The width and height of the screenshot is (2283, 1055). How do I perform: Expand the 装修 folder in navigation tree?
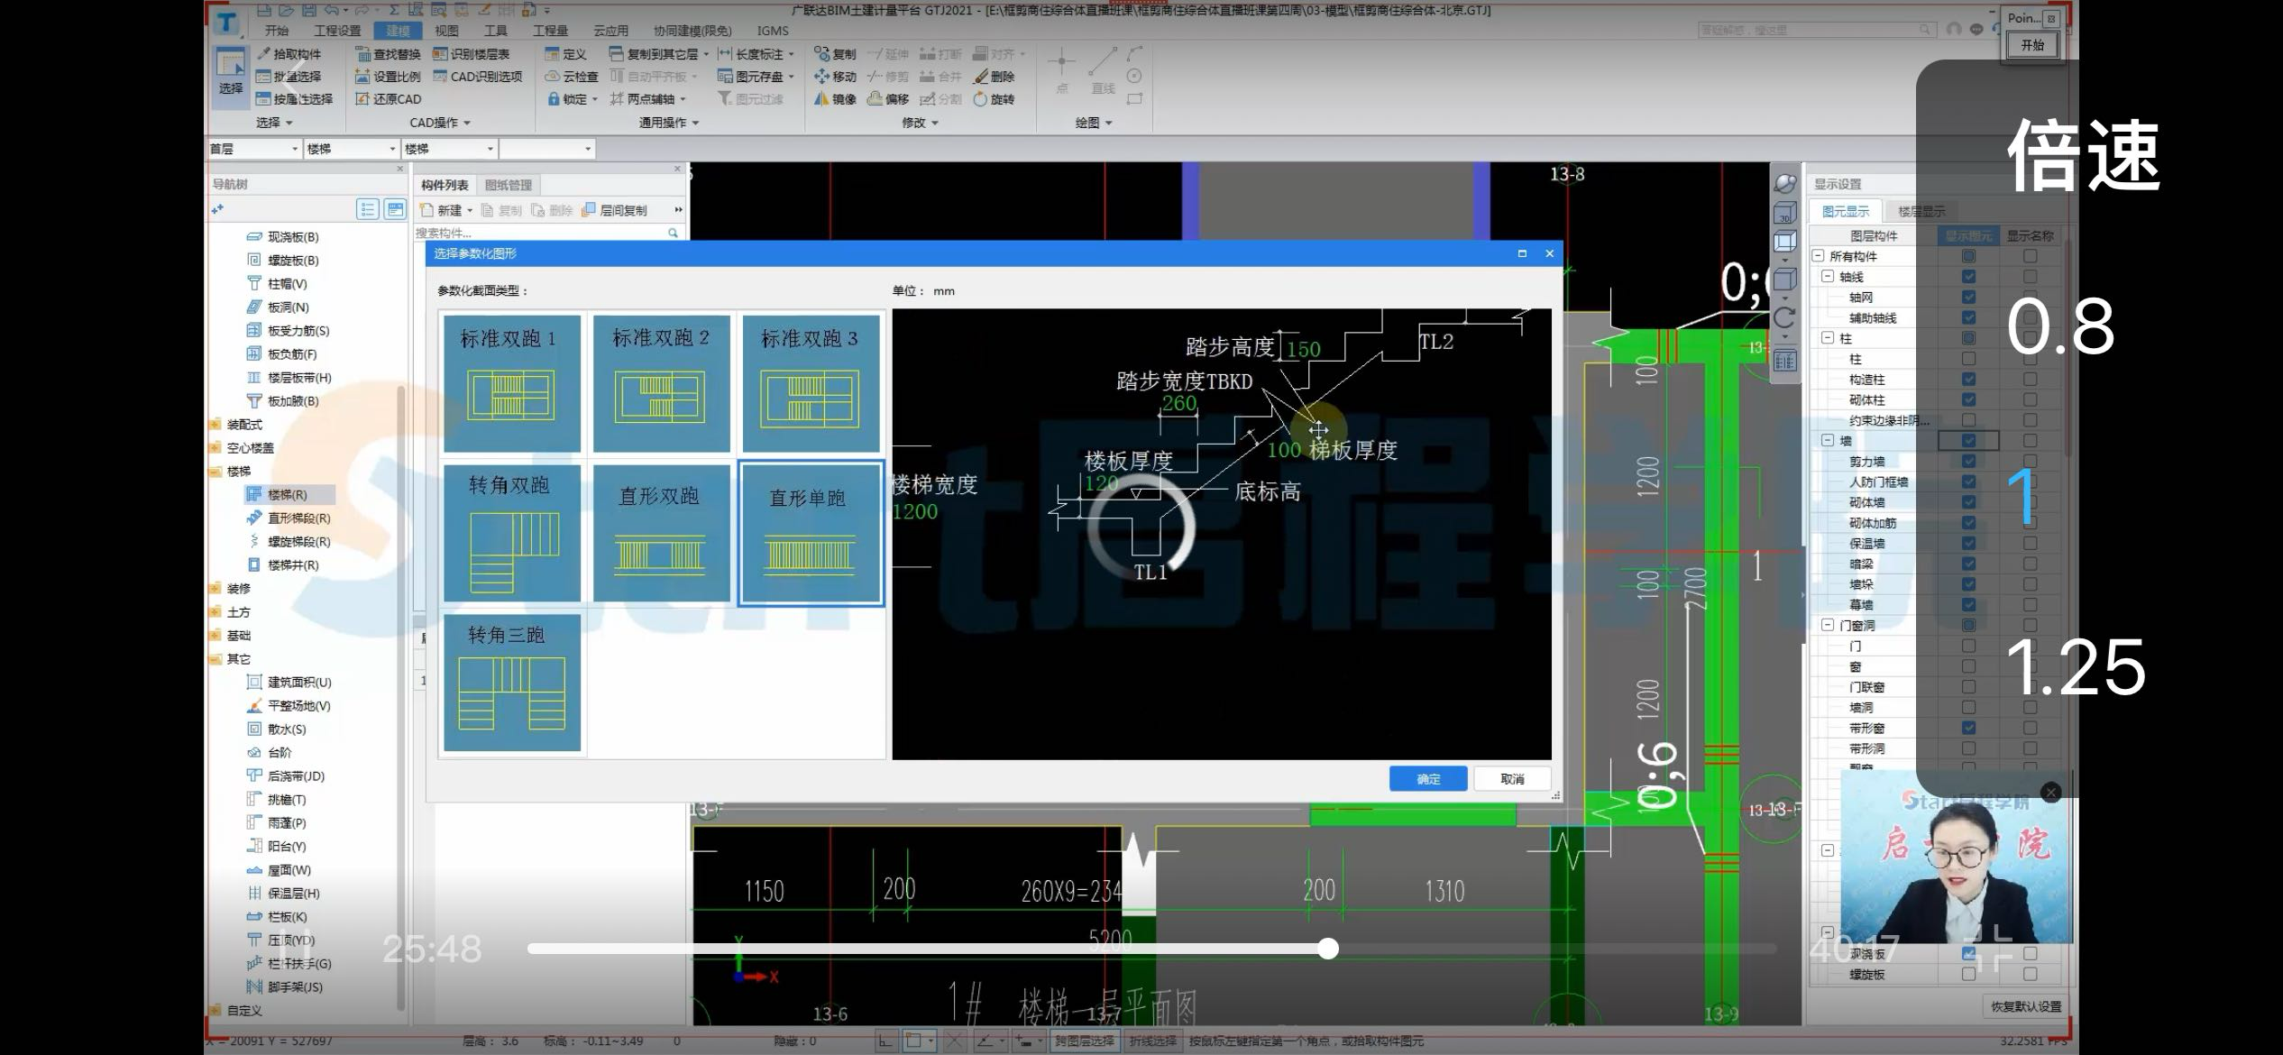(x=216, y=589)
